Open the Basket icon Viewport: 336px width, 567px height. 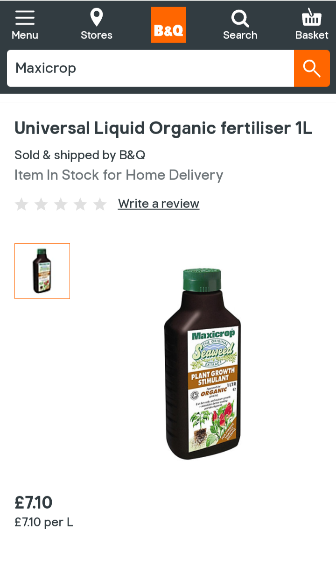(311, 17)
